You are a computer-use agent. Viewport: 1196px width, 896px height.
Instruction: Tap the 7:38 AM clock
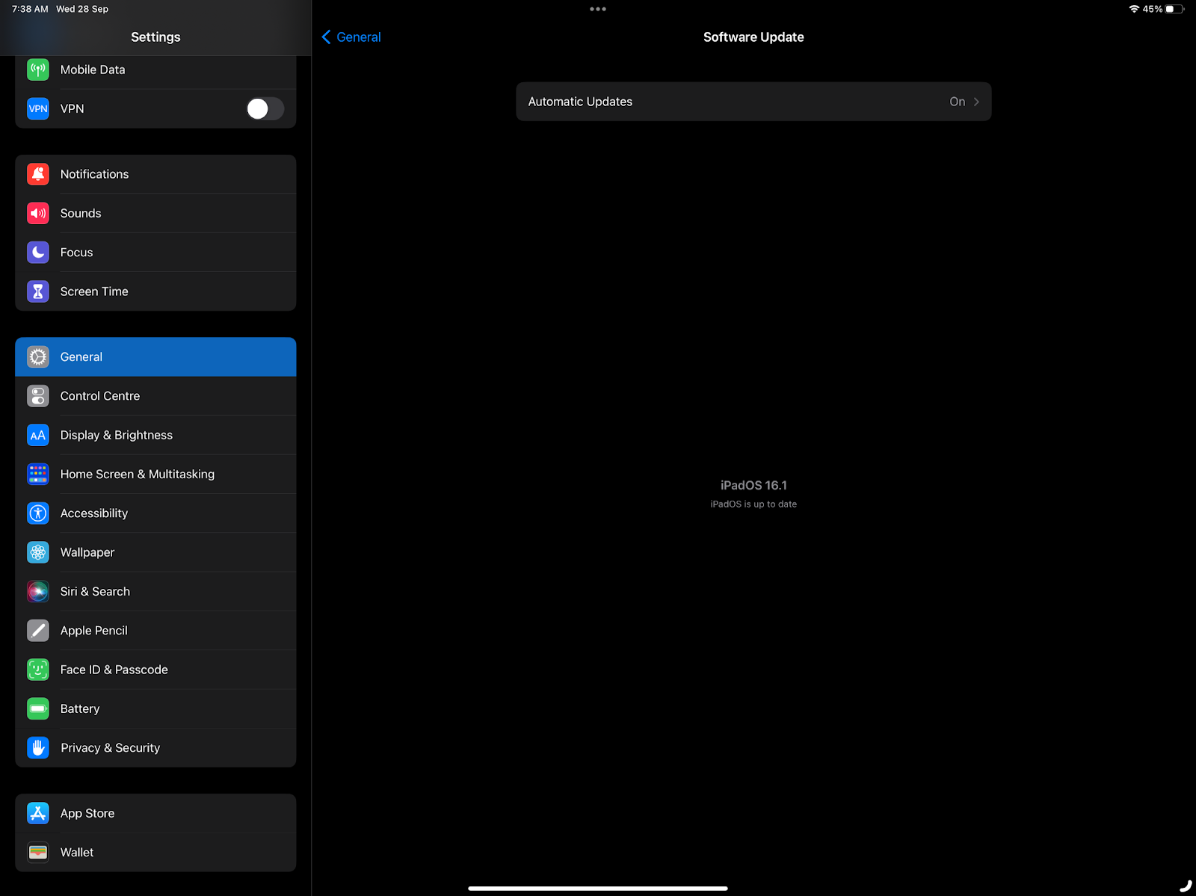click(30, 9)
